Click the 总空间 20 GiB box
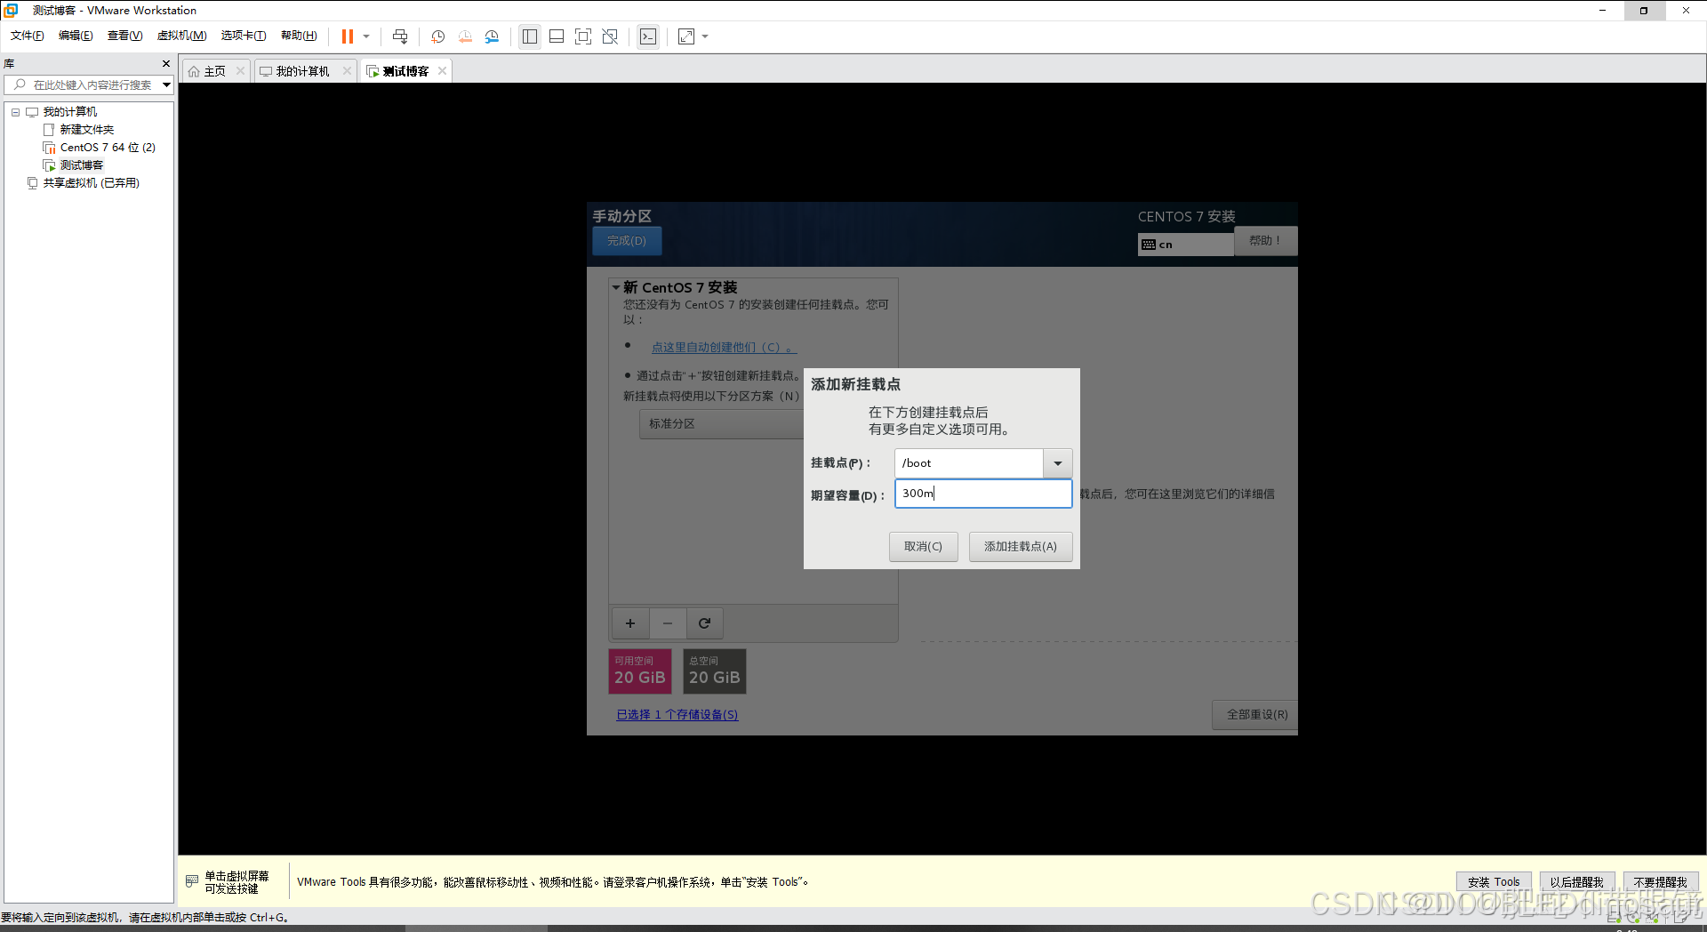1707x932 pixels. [715, 671]
